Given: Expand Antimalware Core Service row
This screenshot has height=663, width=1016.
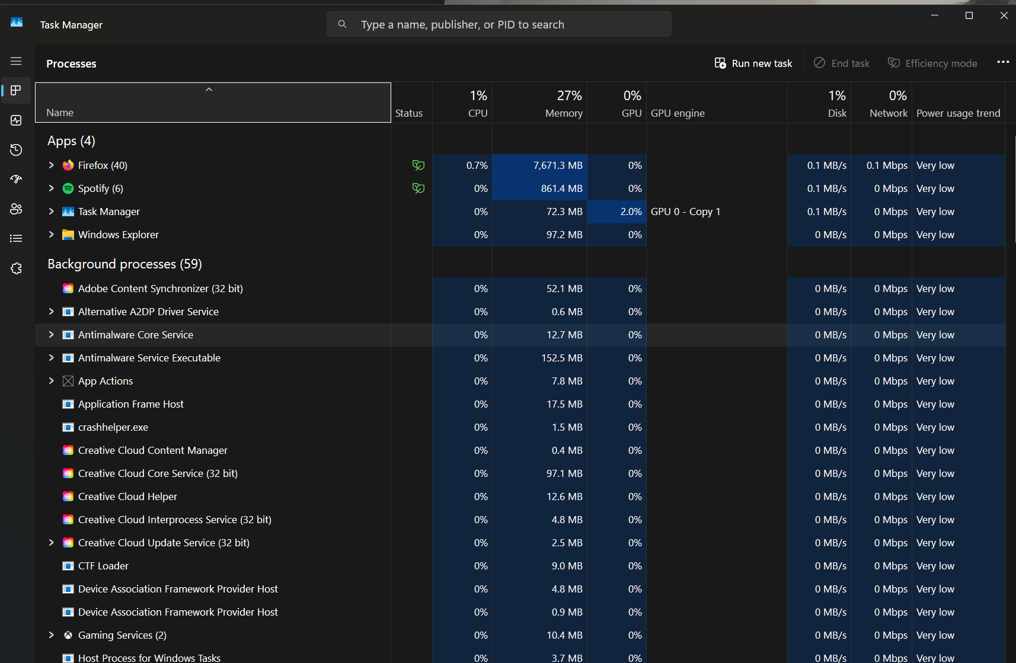Looking at the screenshot, I should click(51, 335).
